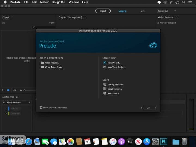Screen dimensions: 196x147
Task: Click Open Project link
Action: point(52,63)
